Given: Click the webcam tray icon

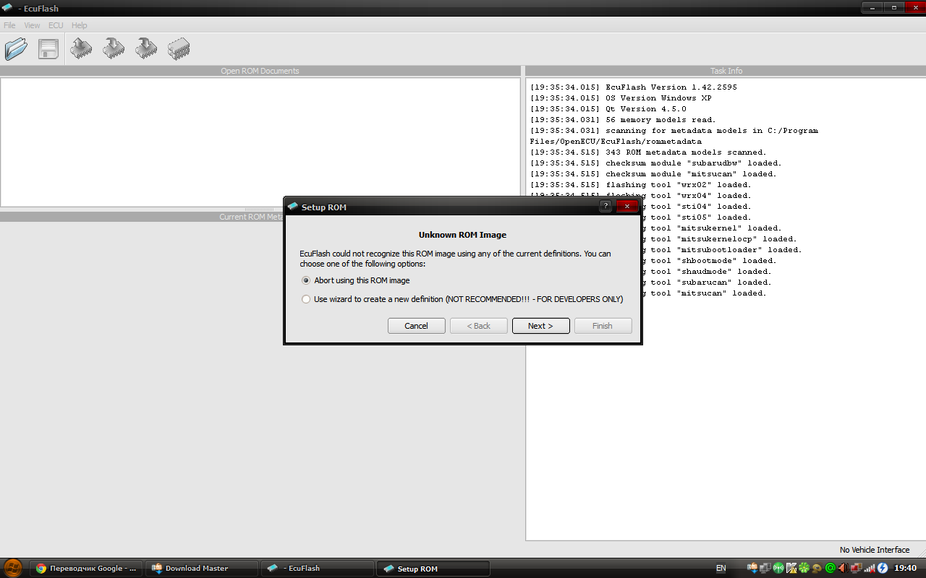Looking at the screenshot, I should pos(817,569).
